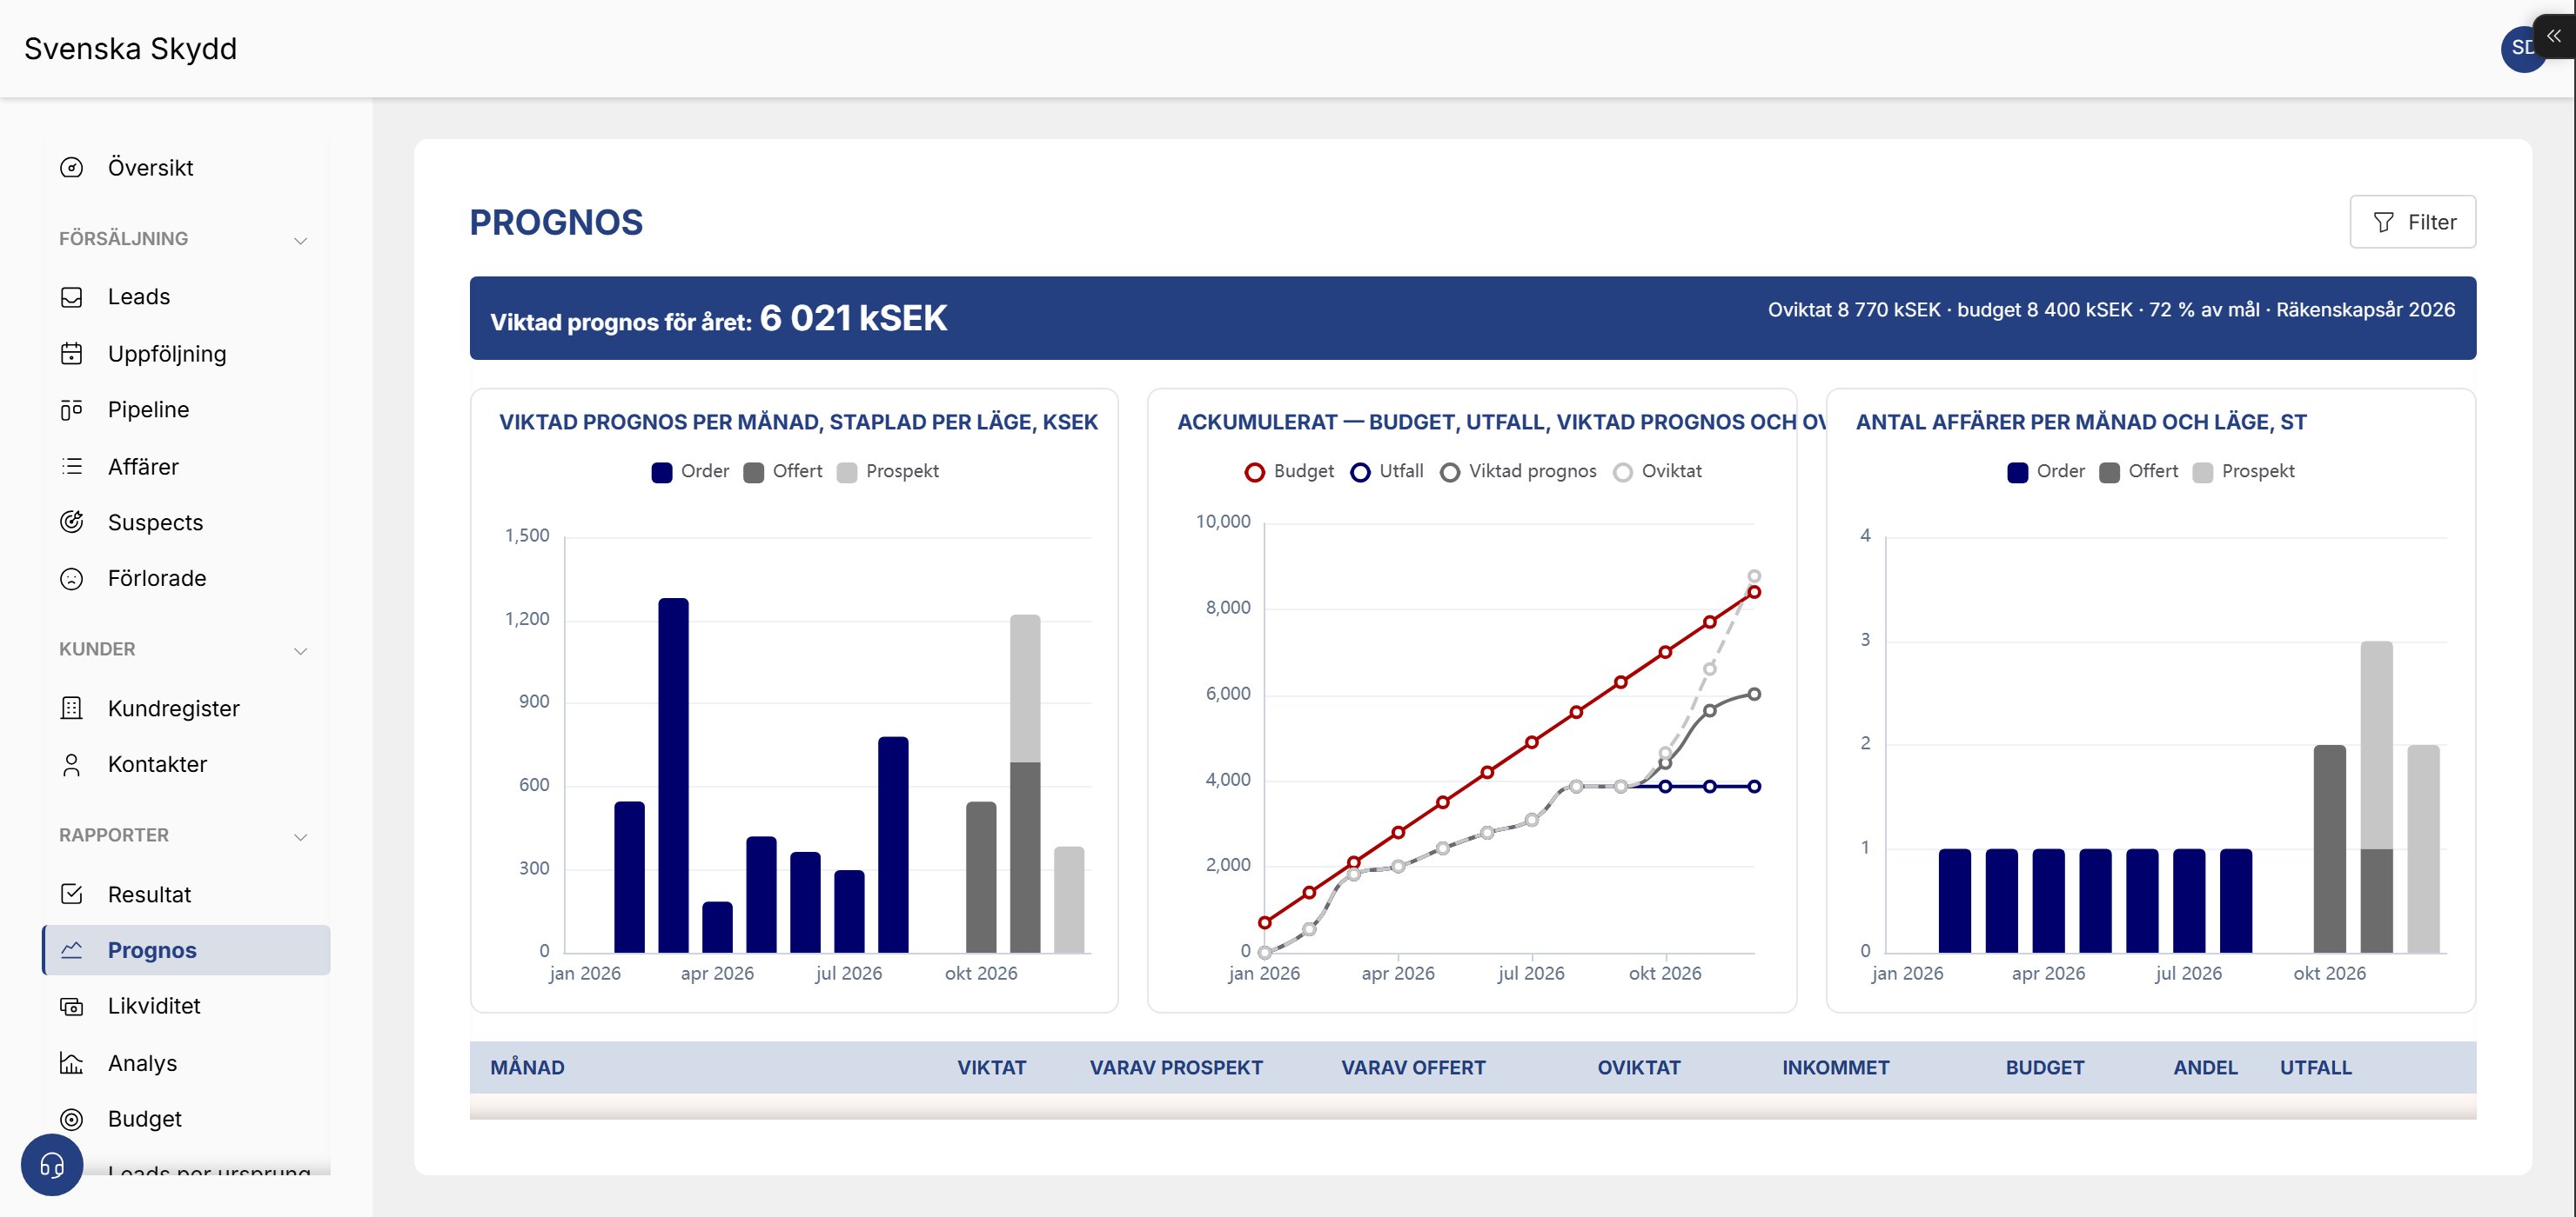The width and height of the screenshot is (2576, 1217).
Task: Click the Kontakter person icon
Action: point(72,764)
